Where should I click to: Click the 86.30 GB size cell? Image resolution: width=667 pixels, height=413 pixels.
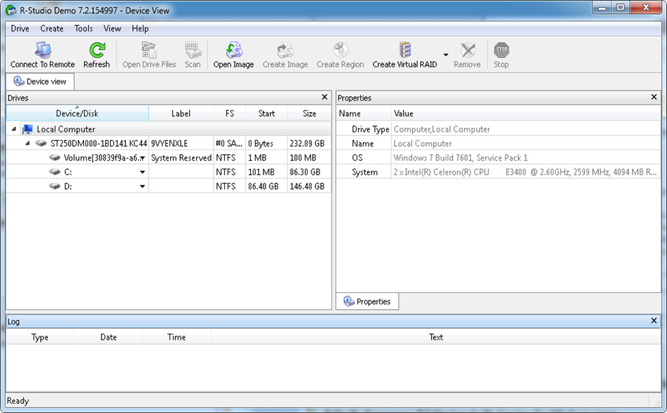click(x=309, y=172)
